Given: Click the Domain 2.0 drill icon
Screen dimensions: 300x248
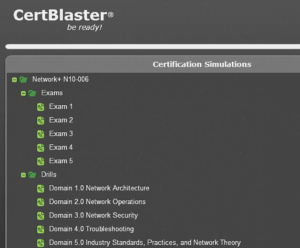Looking at the screenshot, I should click(x=41, y=202).
